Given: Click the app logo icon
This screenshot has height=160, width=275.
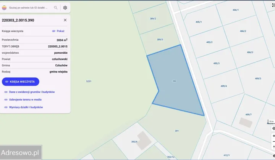Looking at the screenshot, I should point(4,8).
